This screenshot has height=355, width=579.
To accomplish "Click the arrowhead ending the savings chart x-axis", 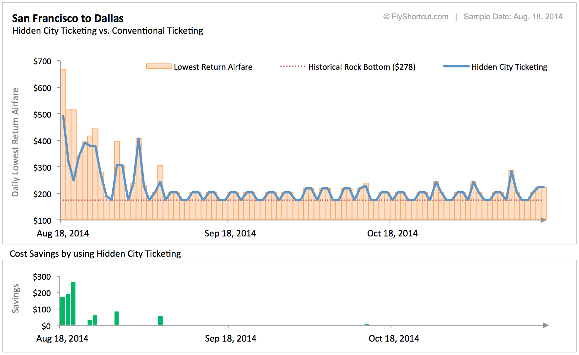I will [x=546, y=325].
